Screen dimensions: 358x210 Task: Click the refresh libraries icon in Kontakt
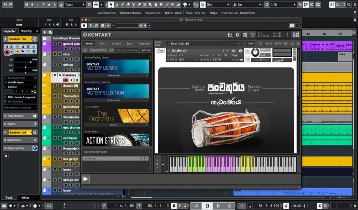pyautogui.click(x=86, y=50)
